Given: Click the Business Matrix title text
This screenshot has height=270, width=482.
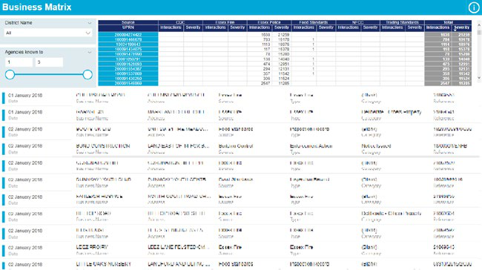Looking at the screenshot, I should point(36,7).
